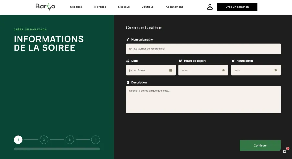Open the clock picker in Heure de fin field
Viewport: 292px width, 159px height.
pyautogui.click(x=276, y=70)
